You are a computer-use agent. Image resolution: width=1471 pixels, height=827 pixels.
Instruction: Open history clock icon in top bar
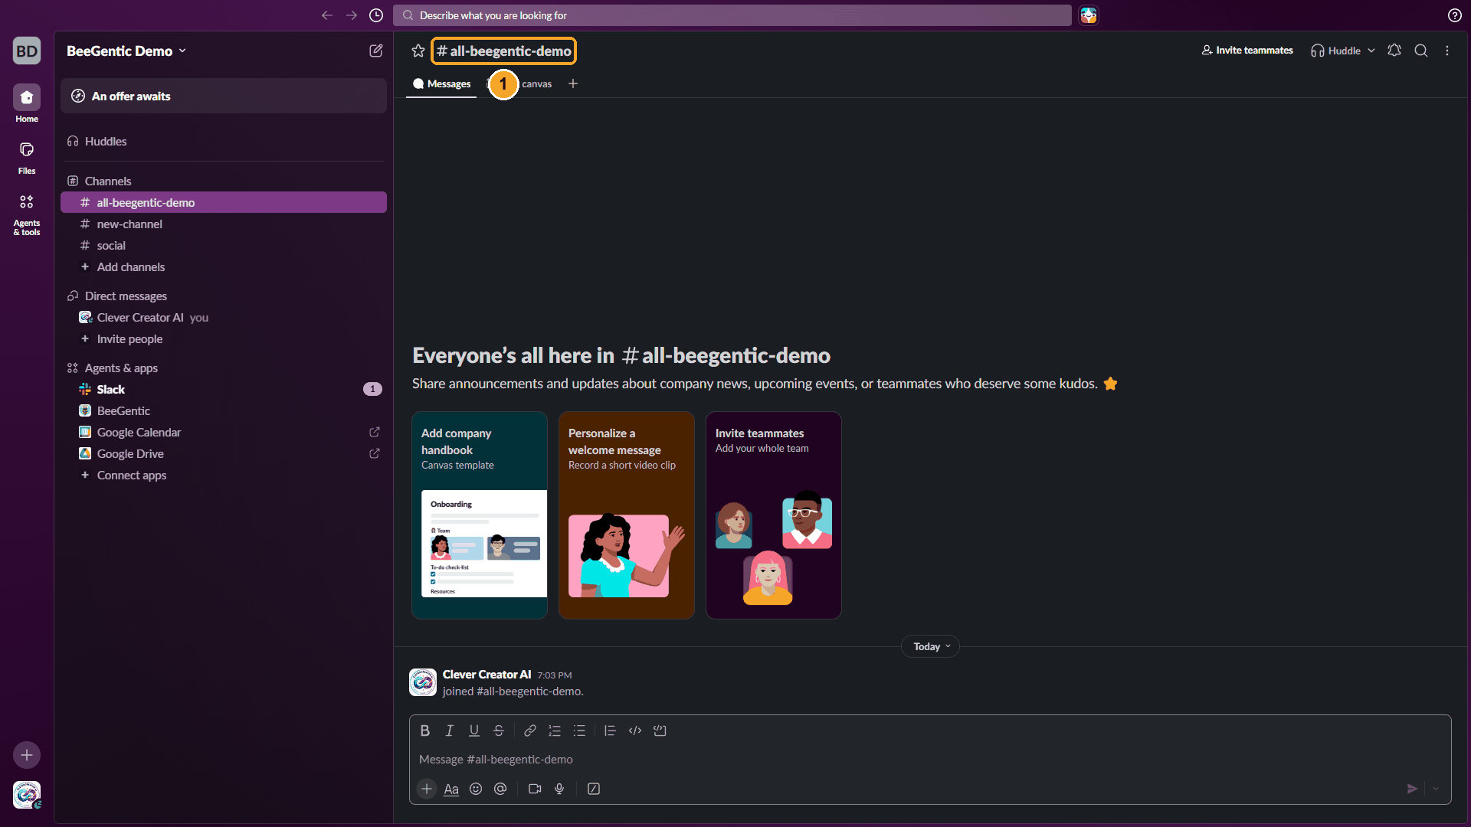pos(376,15)
